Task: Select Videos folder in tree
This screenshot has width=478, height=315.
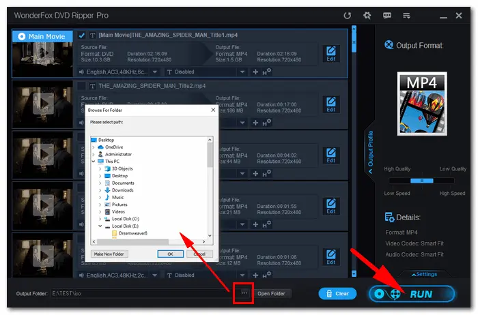Action: [x=118, y=212]
